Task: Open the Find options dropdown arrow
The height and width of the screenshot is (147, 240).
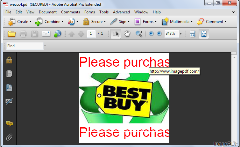Action: 45,46
